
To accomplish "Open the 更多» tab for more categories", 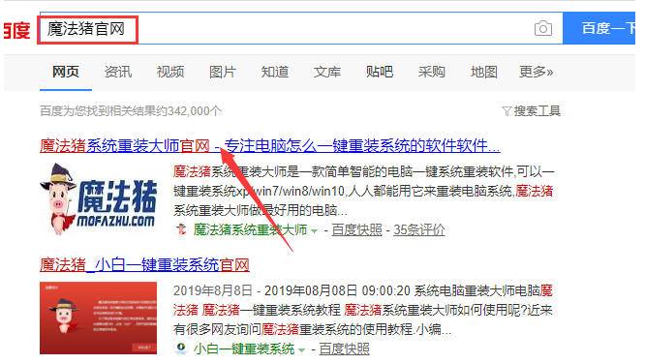I will click(536, 72).
